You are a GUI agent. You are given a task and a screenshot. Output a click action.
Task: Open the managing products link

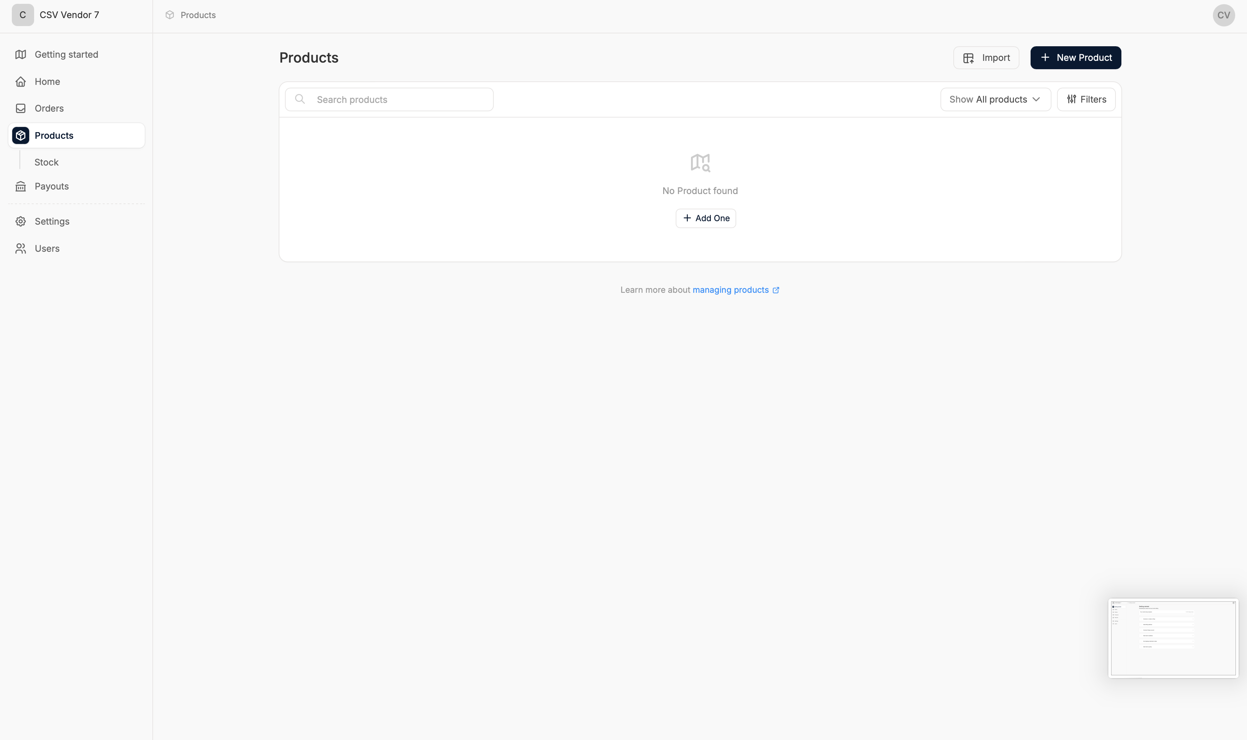click(730, 290)
